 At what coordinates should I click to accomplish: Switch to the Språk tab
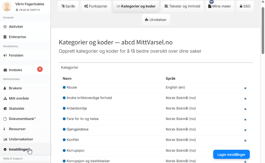click(x=68, y=6)
